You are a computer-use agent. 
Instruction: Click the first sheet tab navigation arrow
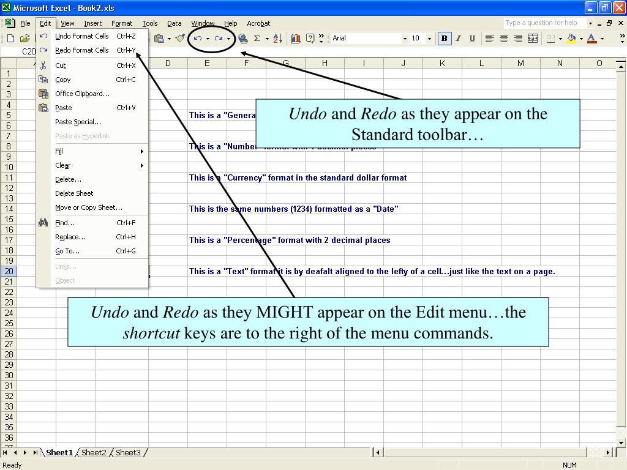pyautogui.click(x=5, y=452)
